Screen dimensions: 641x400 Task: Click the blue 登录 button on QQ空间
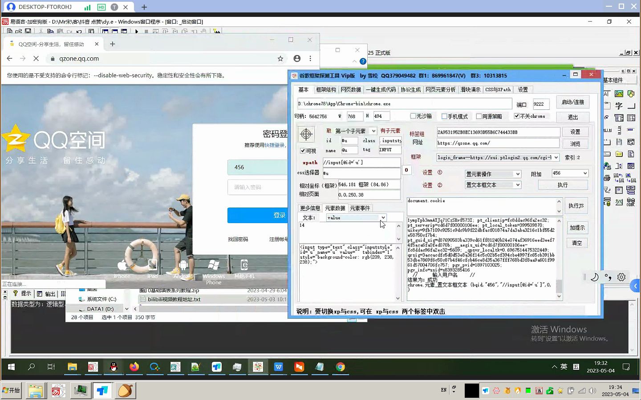point(258,215)
